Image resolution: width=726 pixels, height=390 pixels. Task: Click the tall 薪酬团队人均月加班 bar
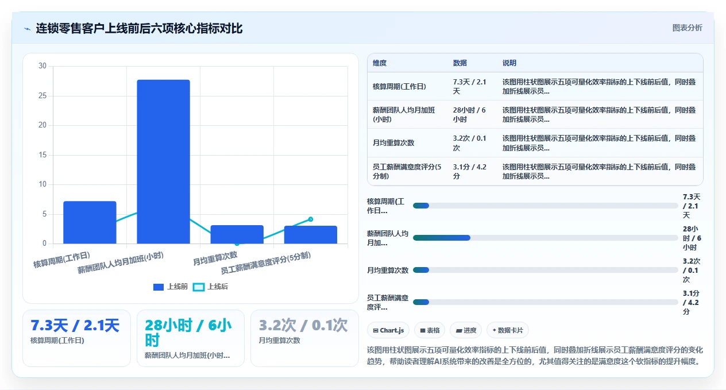pyautogui.click(x=163, y=161)
